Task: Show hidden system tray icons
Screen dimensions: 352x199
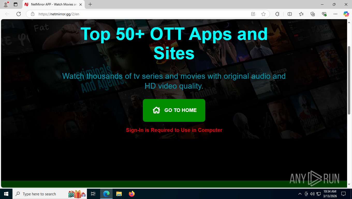Action: (300, 194)
